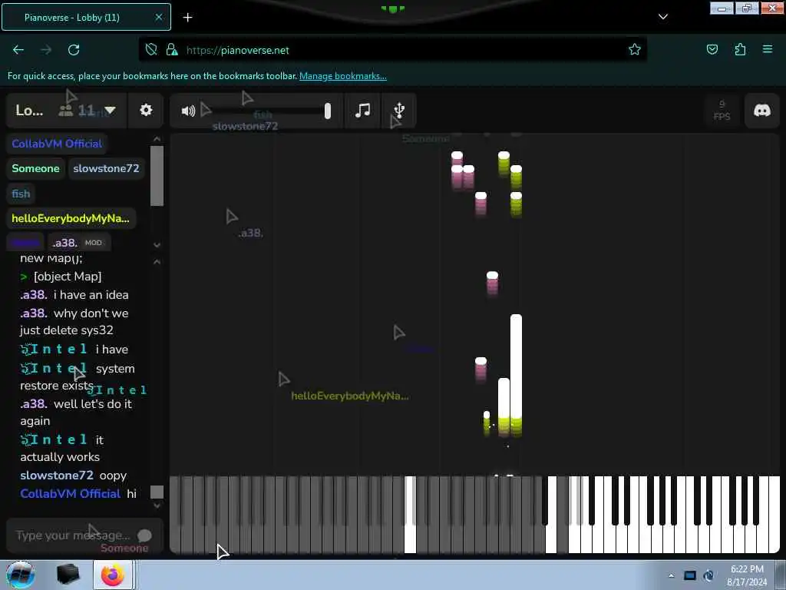Screen dimensions: 786x590
Task: Open a new browser tab
Action: pos(187,18)
